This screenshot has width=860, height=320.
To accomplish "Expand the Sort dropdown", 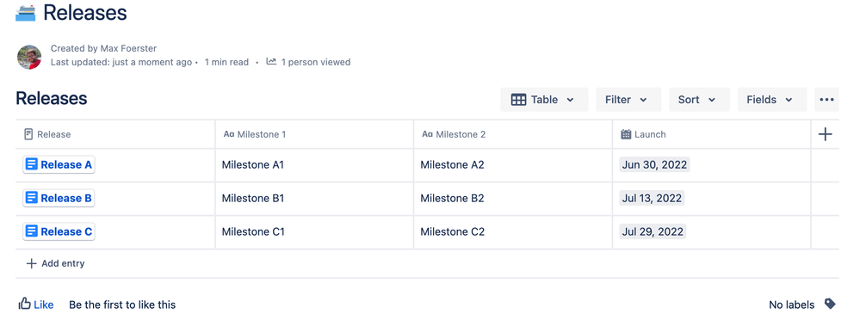I will point(699,100).
